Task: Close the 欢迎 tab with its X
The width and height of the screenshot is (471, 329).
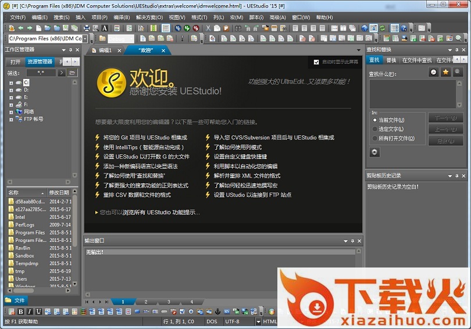Action: point(163,50)
